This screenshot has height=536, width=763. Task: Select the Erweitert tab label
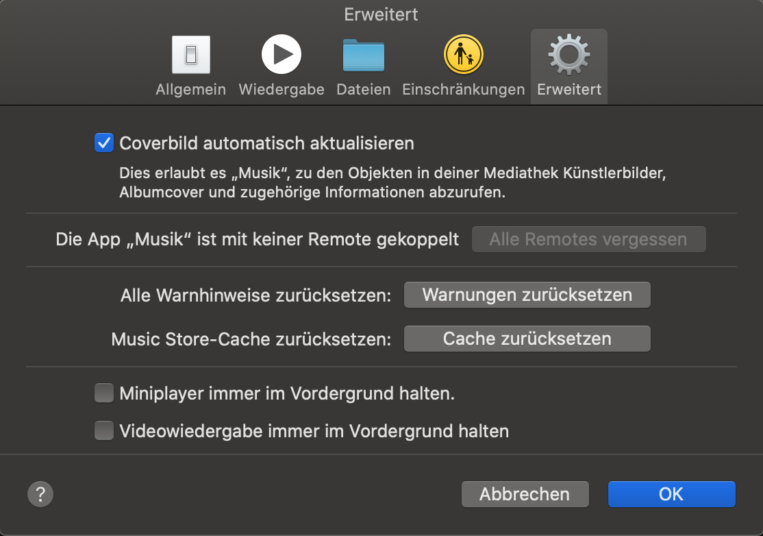[568, 90]
